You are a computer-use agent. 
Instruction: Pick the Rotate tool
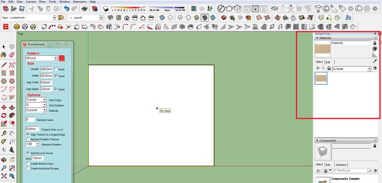(3, 115)
